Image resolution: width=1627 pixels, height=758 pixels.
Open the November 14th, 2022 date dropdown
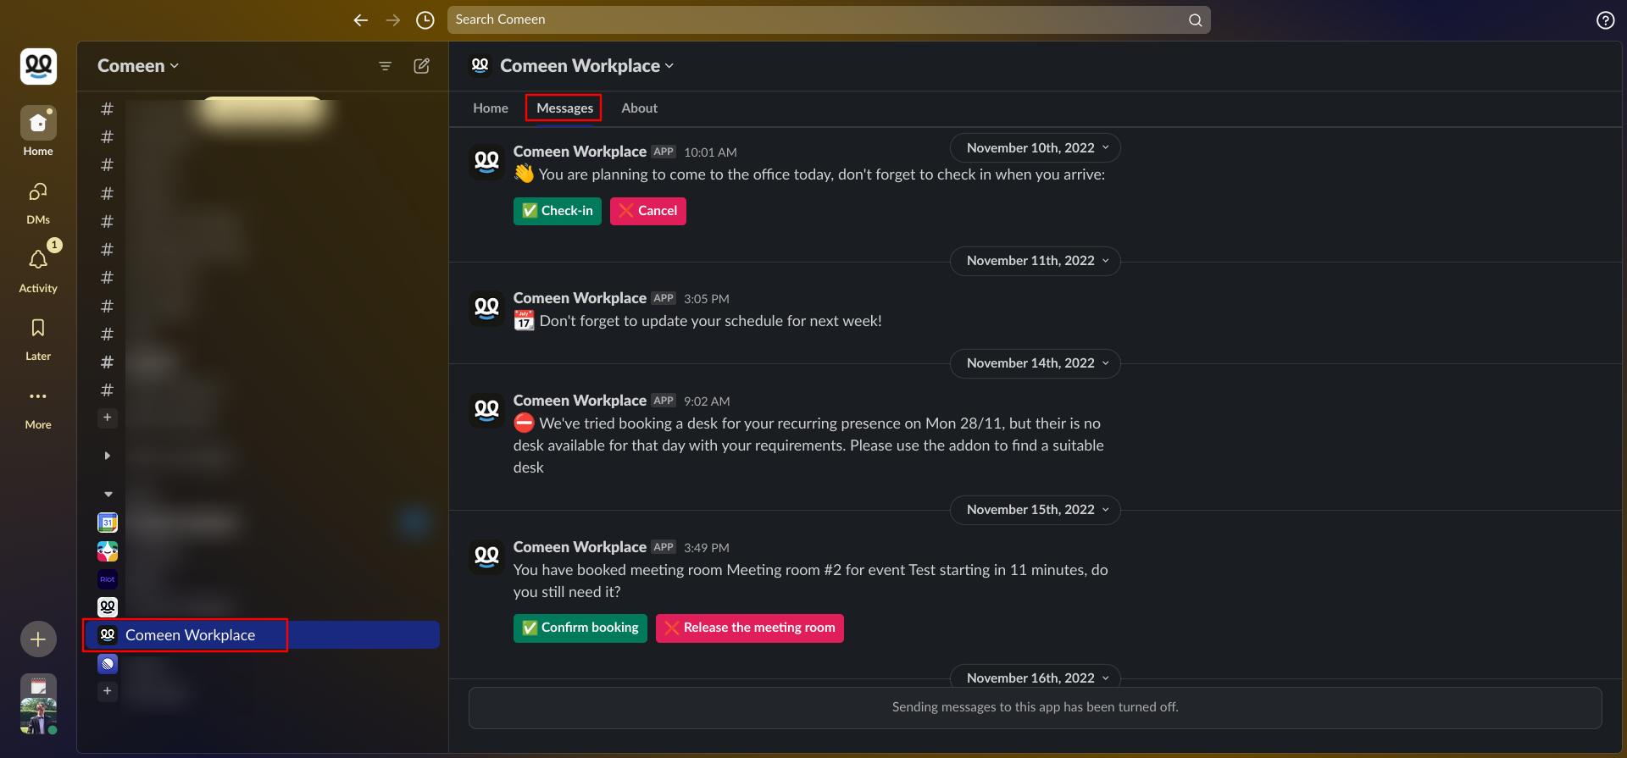[1036, 363]
